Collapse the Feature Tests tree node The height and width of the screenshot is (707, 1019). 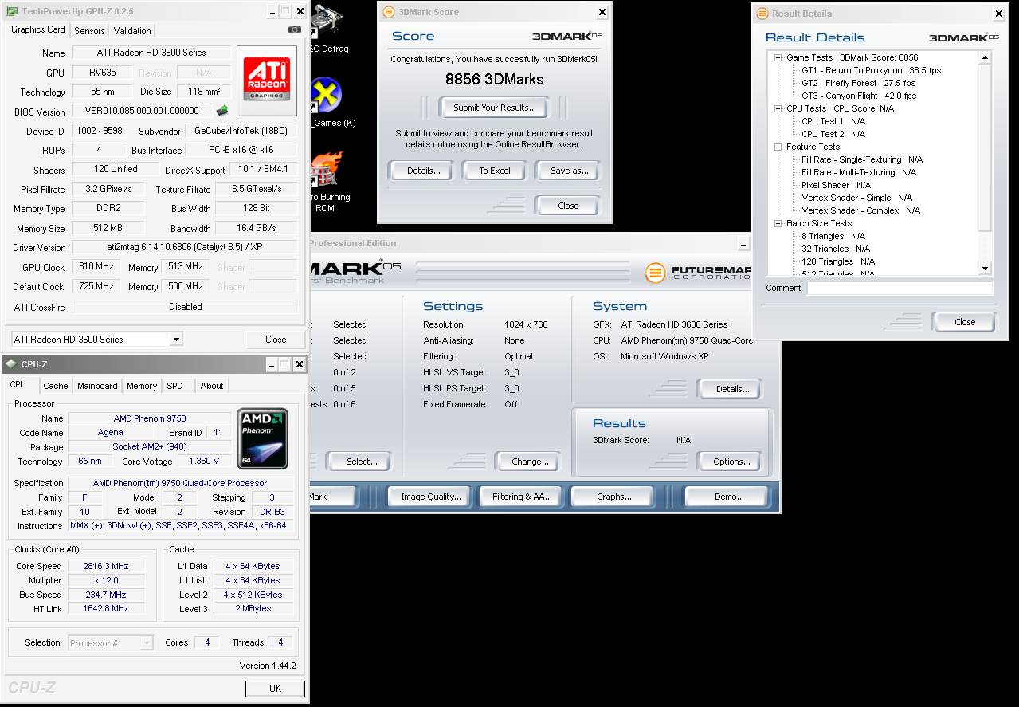click(778, 147)
